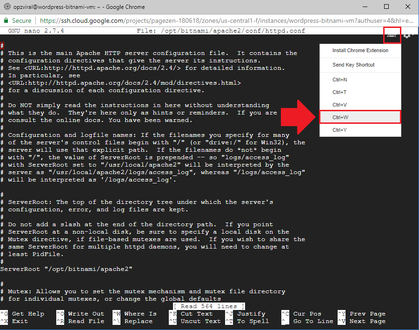The width and height of the screenshot is (419, 330).
Task: Click the URL in the Chrome address bar
Action: click(x=226, y=20)
